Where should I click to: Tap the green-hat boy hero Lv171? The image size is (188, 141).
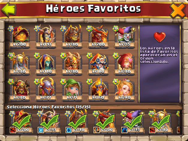click(72, 90)
